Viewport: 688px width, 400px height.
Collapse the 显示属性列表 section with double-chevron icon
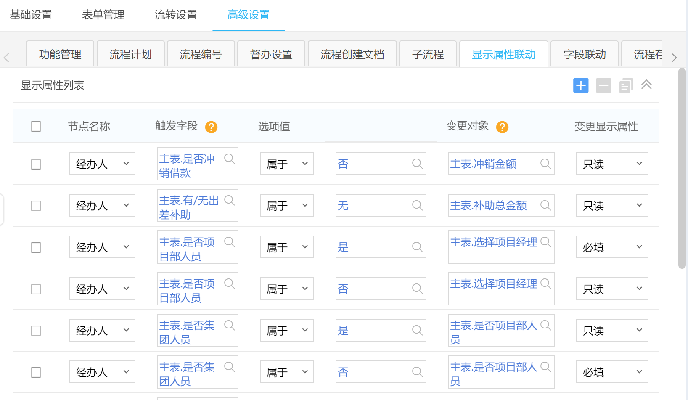(646, 85)
